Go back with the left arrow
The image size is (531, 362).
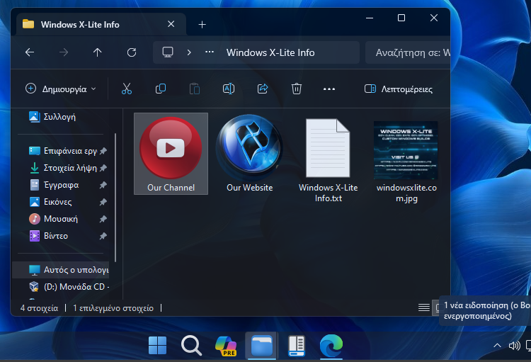pos(30,52)
